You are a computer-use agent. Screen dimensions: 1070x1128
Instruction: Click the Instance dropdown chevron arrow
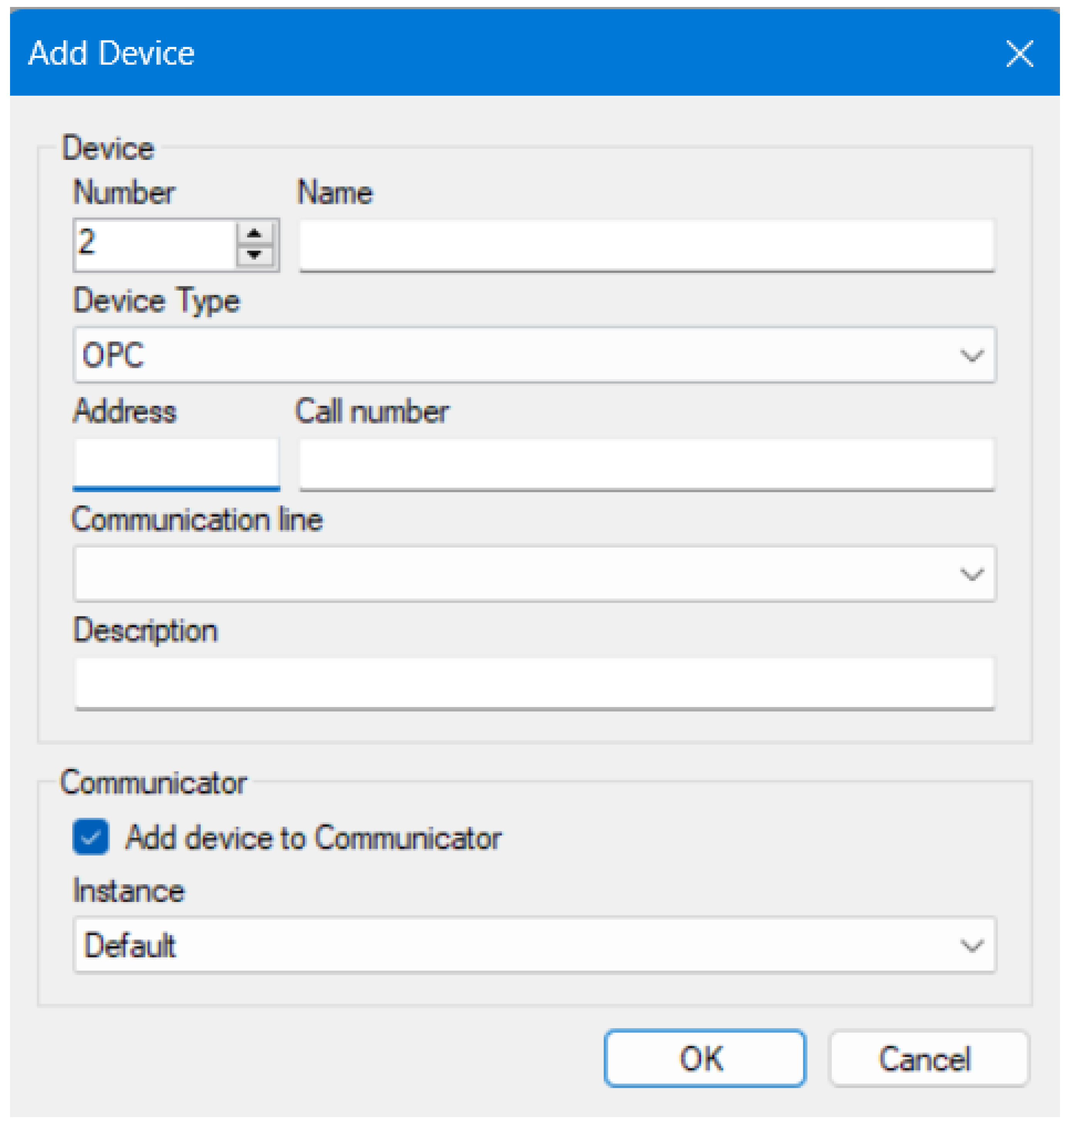971,946
